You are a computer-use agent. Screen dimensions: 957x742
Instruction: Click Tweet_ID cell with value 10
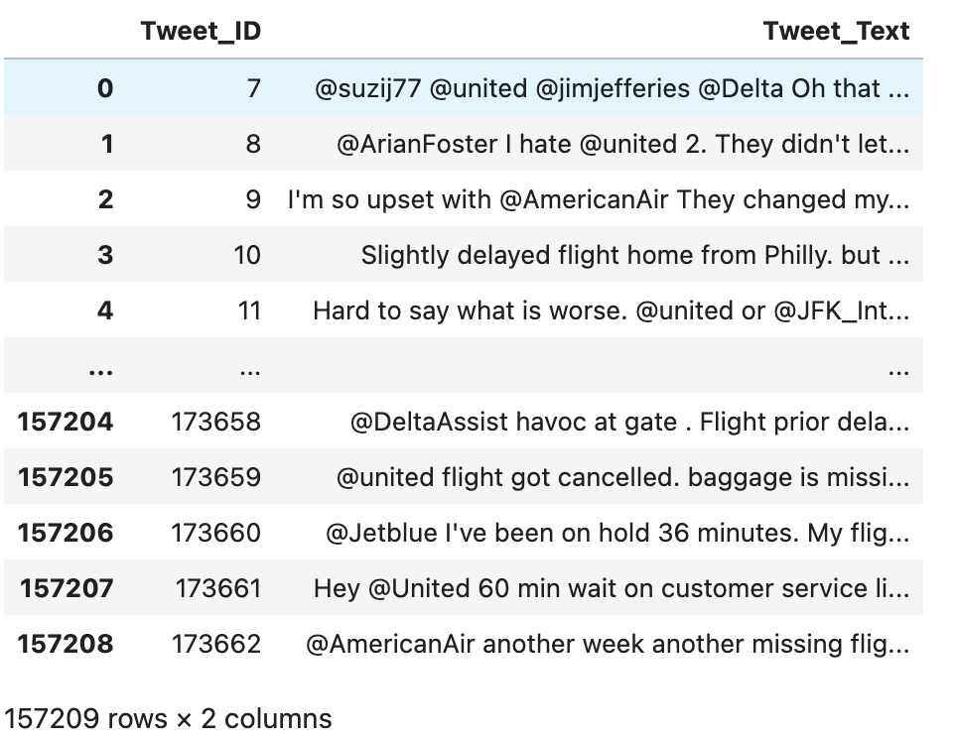coord(247,255)
